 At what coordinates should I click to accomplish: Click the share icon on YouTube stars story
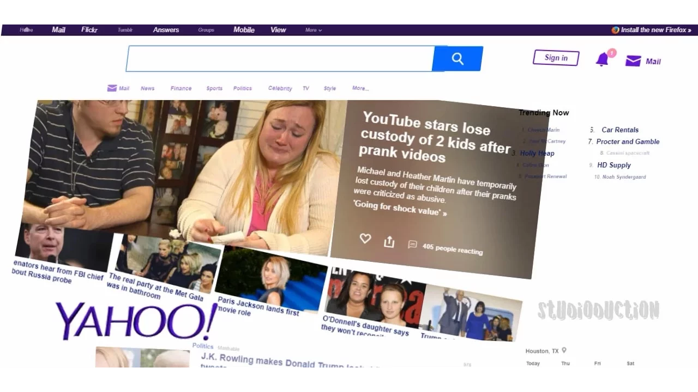[389, 242]
